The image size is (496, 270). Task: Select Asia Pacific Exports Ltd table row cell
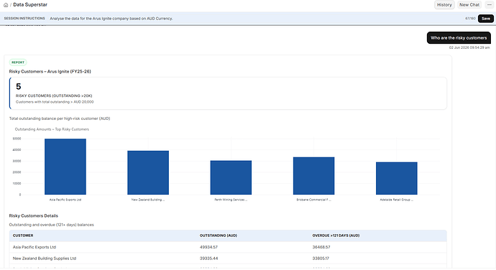(x=35, y=247)
